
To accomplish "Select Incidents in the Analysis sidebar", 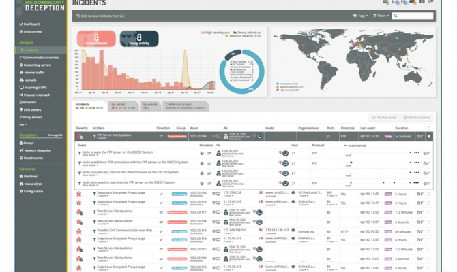I will click(41, 50).
